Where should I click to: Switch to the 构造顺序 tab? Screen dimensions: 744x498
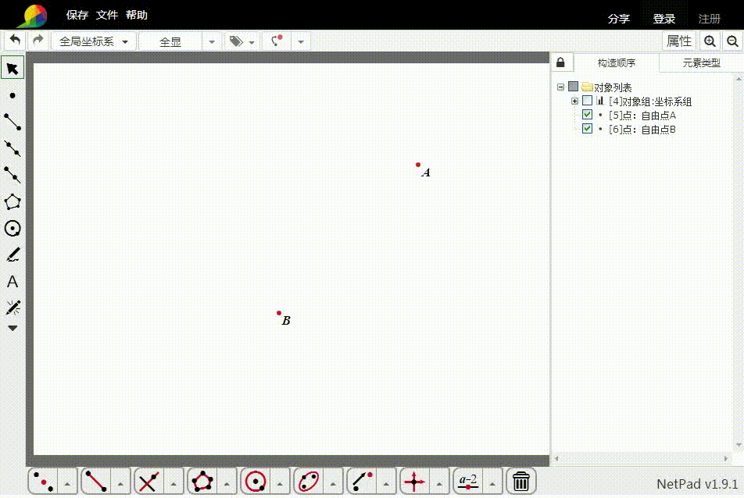(x=616, y=62)
